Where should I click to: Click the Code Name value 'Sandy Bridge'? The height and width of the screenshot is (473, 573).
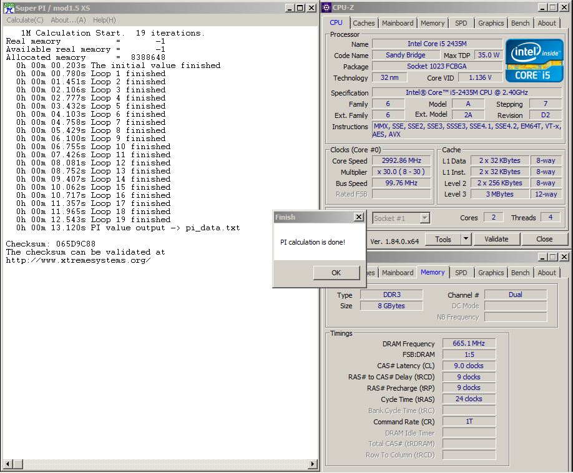(406, 55)
